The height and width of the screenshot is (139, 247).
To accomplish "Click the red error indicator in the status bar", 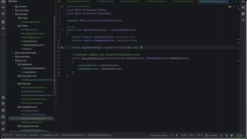I will (171, 136).
